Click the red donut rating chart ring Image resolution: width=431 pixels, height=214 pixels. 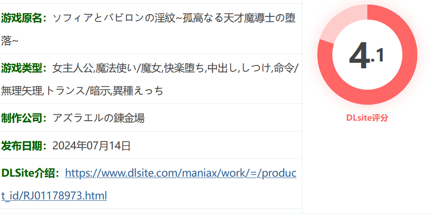pos(367,55)
